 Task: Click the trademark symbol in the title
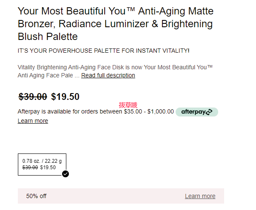[131, 9]
